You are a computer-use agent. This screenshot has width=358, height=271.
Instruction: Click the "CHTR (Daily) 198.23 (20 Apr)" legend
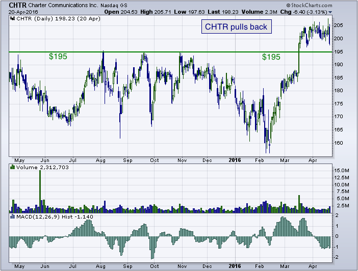tap(59, 19)
